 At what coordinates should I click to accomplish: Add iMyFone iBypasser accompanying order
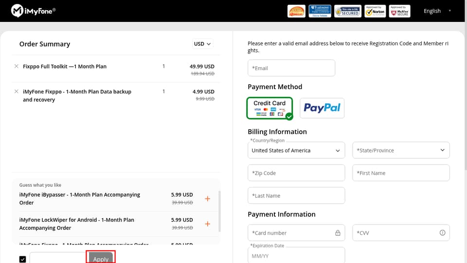pyautogui.click(x=208, y=199)
